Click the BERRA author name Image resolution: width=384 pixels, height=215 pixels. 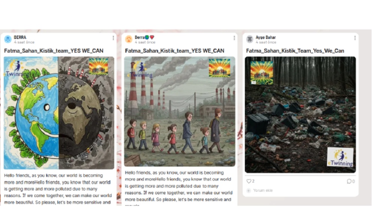pos(20,37)
